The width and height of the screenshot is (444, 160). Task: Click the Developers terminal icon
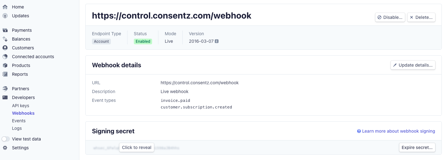(5, 97)
